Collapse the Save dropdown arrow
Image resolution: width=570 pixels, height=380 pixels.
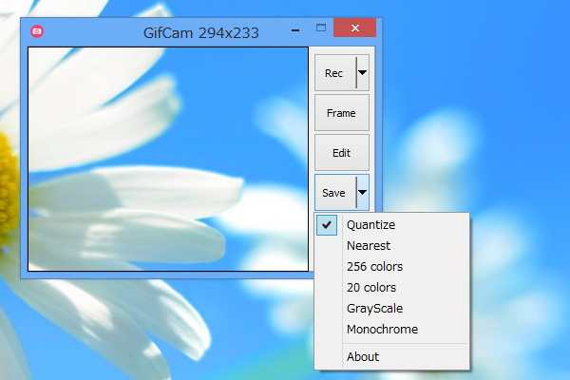(x=363, y=192)
